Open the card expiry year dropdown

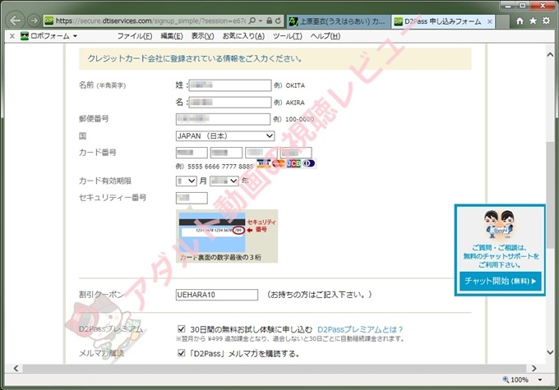click(x=224, y=181)
